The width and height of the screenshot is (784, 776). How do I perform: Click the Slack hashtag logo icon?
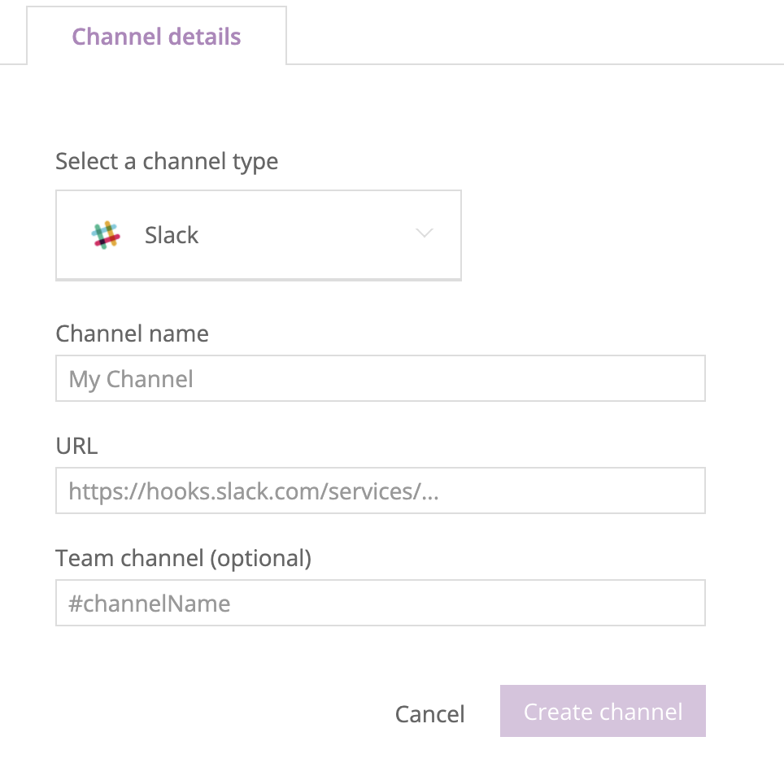point(106,235)
